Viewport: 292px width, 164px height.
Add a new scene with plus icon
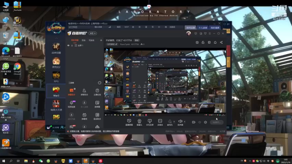click(101, 40)
